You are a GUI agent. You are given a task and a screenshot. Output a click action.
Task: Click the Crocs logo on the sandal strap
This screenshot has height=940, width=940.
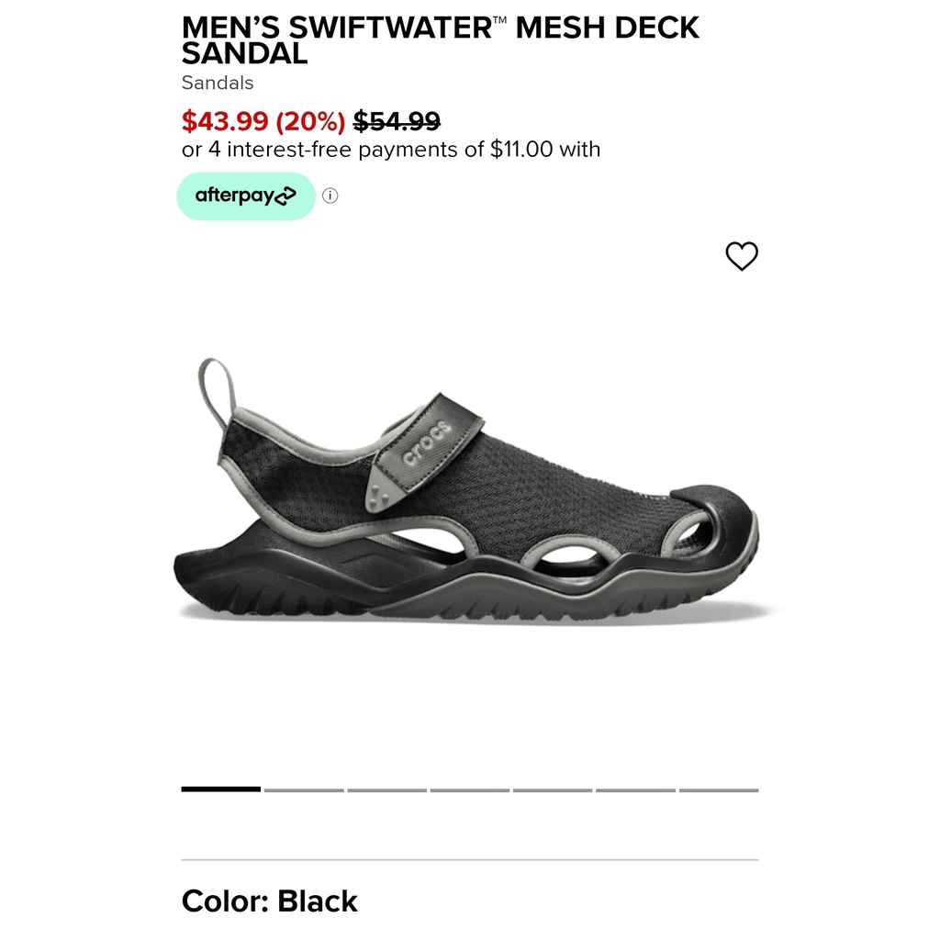tap(428, 442)
